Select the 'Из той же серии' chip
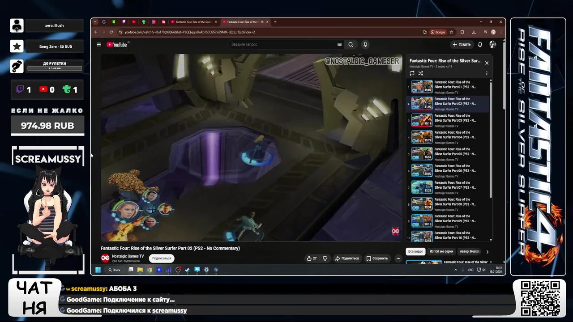Image resolution: width=573 pixels, height=322 pixels. coord(441,251)
